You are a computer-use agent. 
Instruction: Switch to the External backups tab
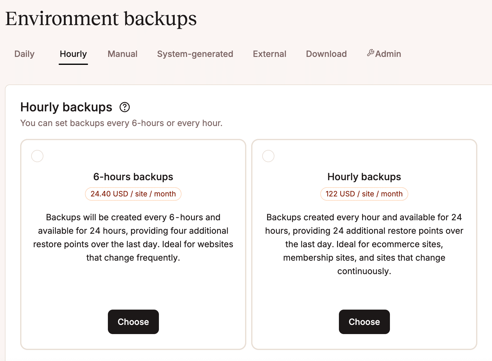(269, 54)
